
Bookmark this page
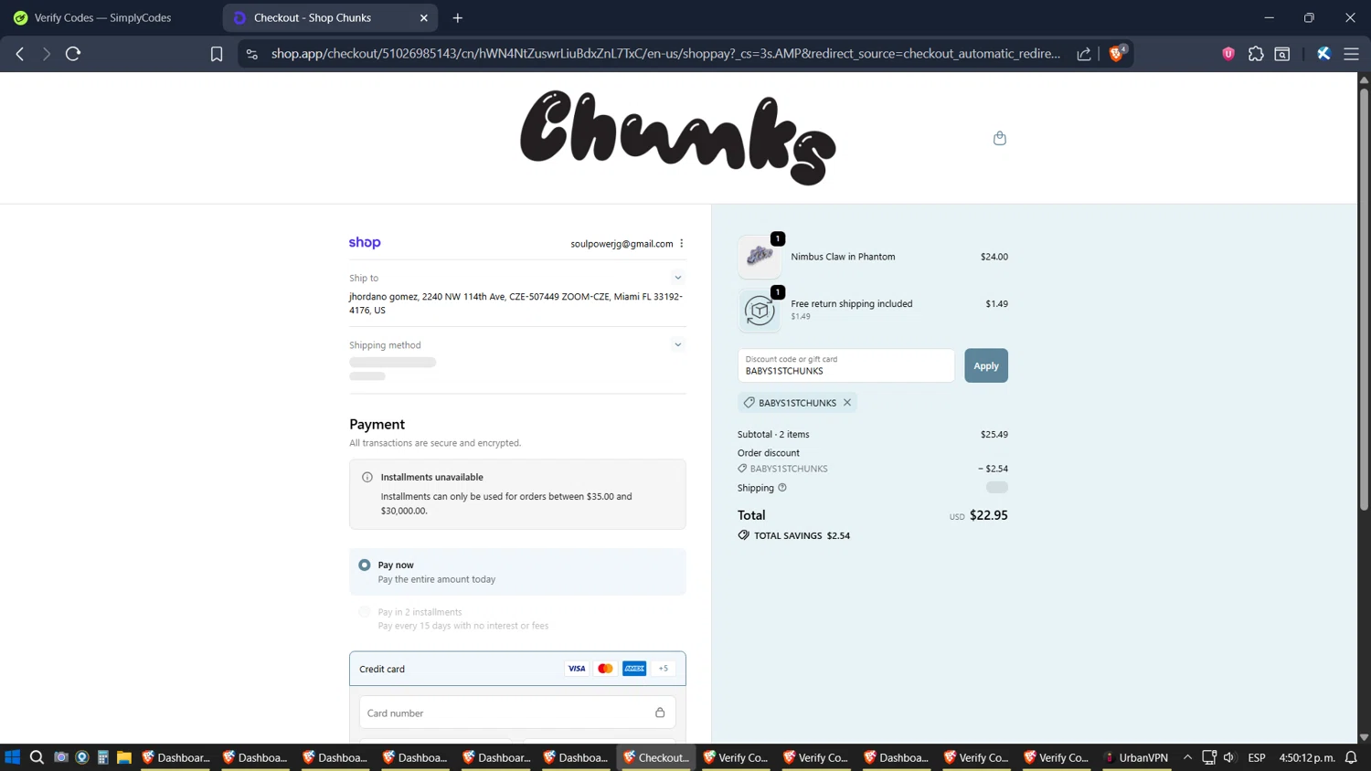click(x=217, y=54)
